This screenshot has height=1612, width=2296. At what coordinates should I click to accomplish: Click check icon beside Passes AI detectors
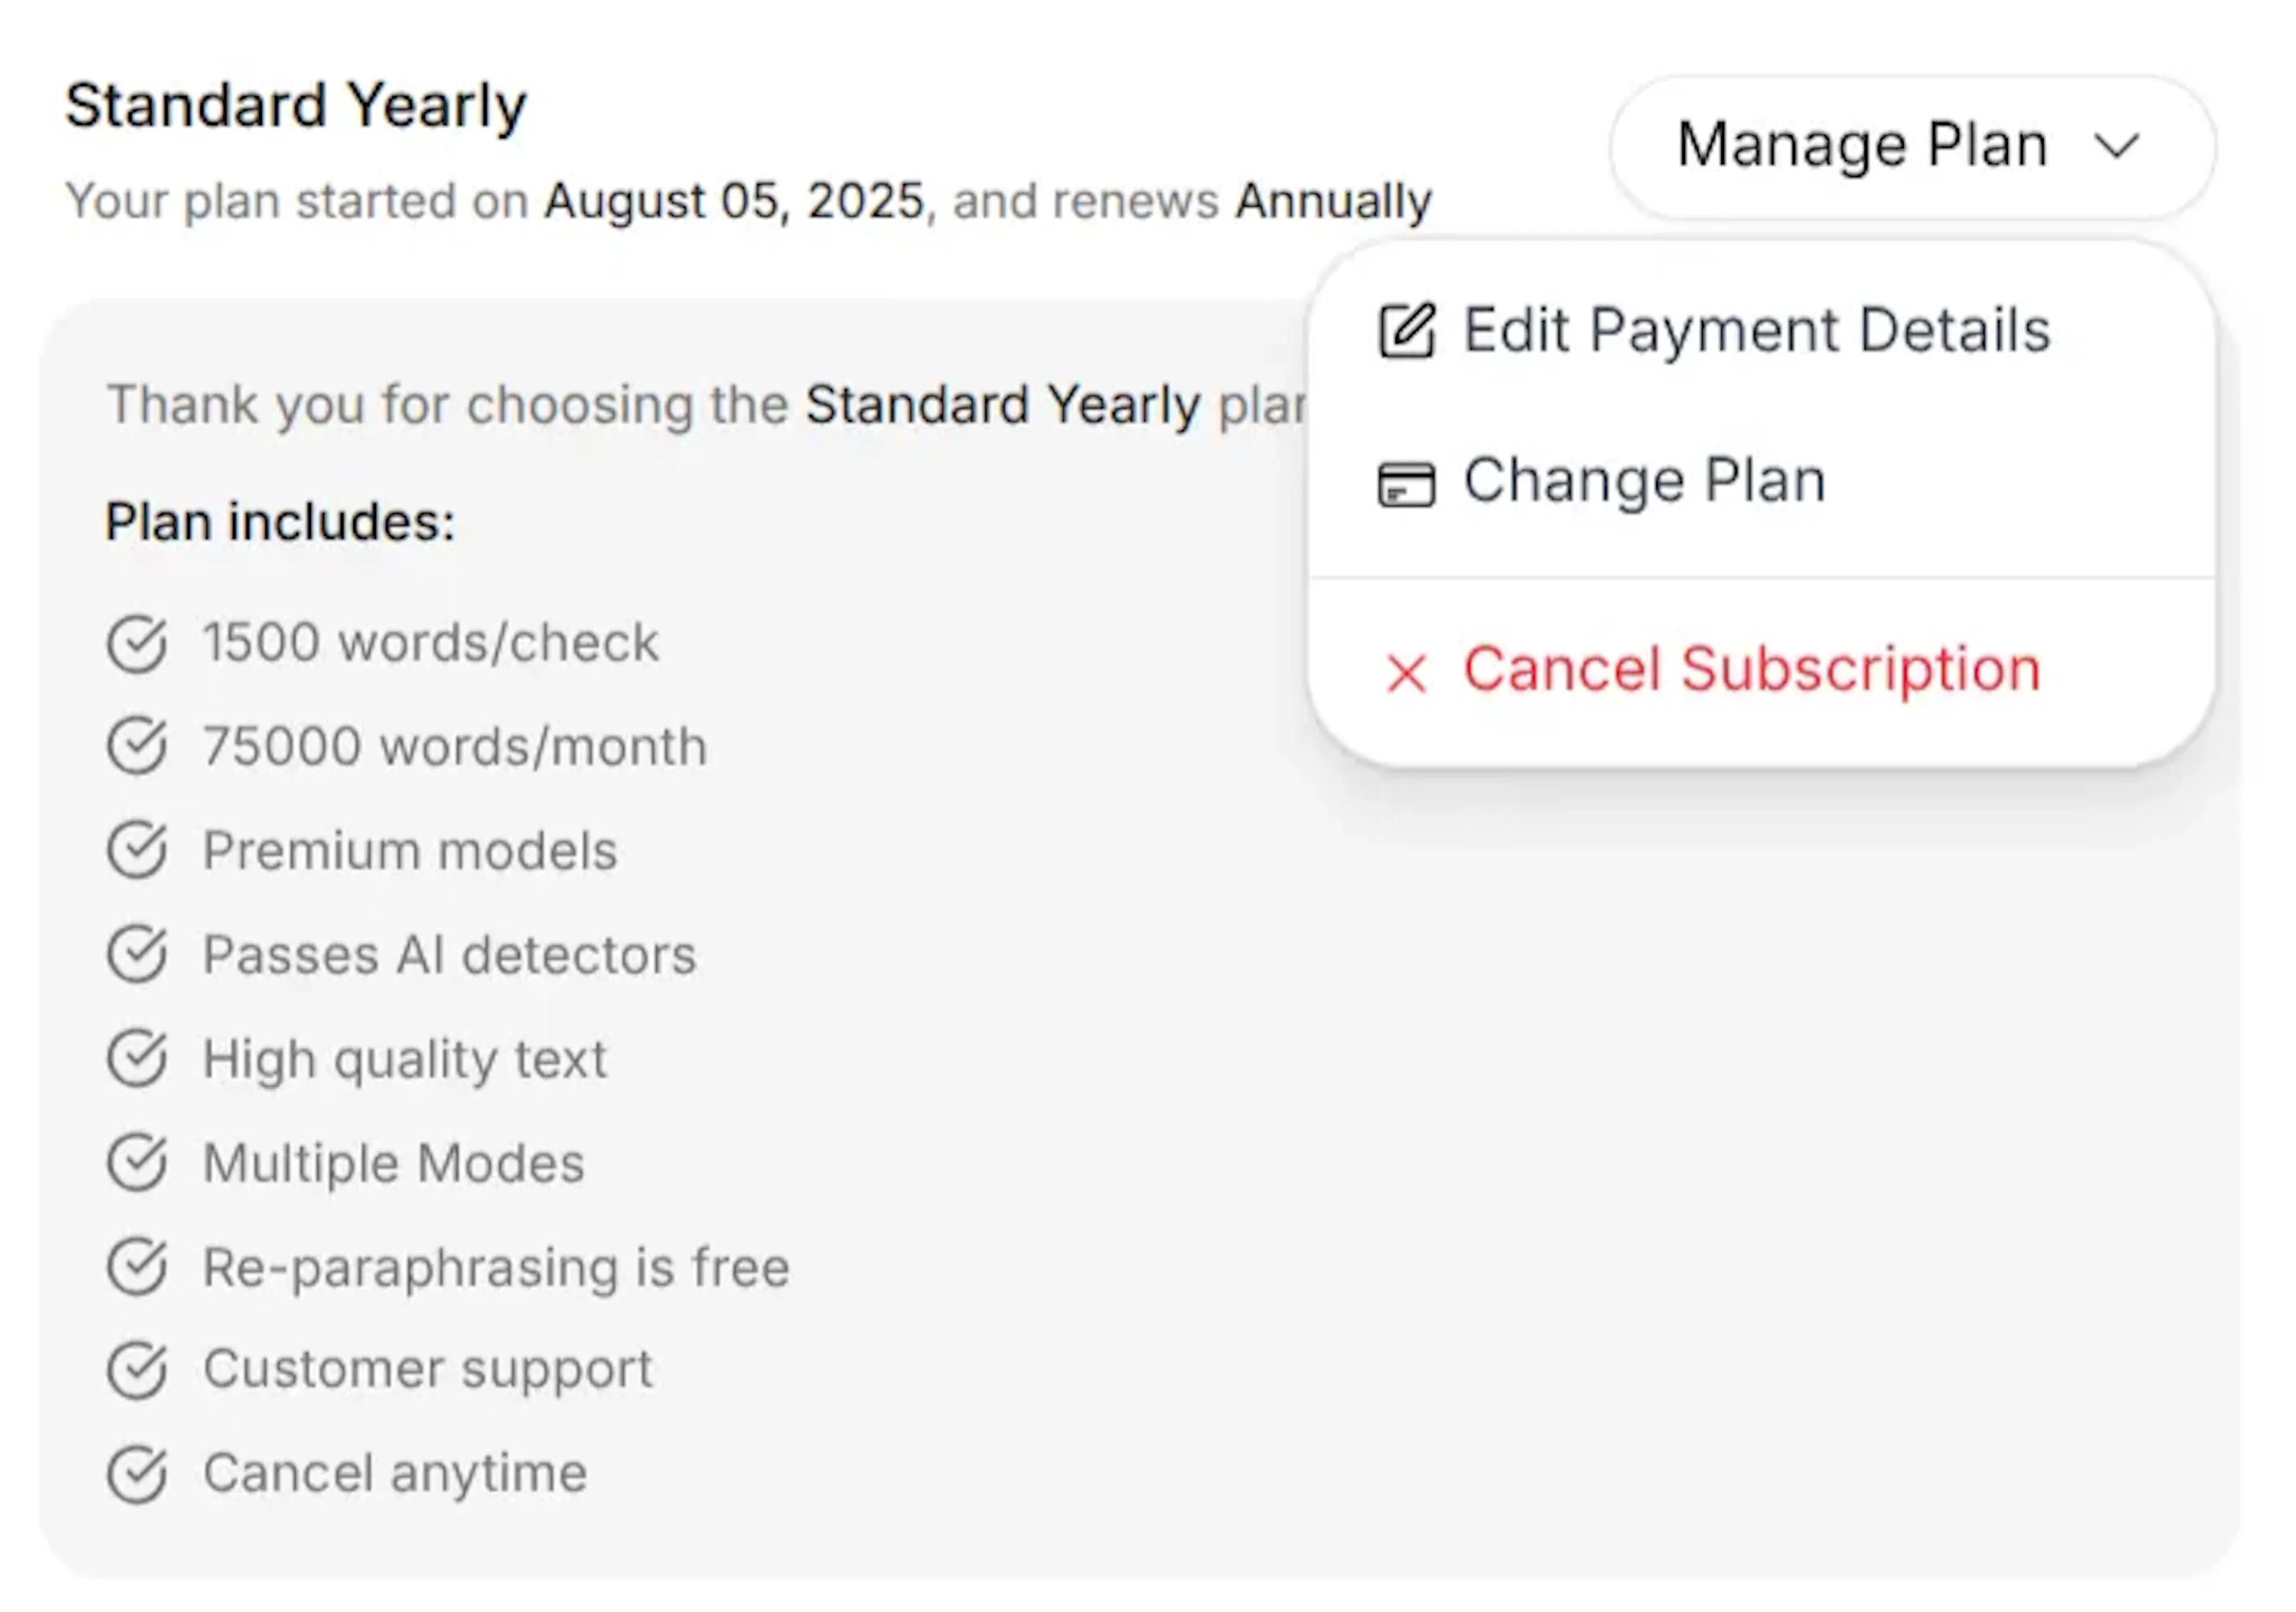pyautogui.click(x=137, y=954)
